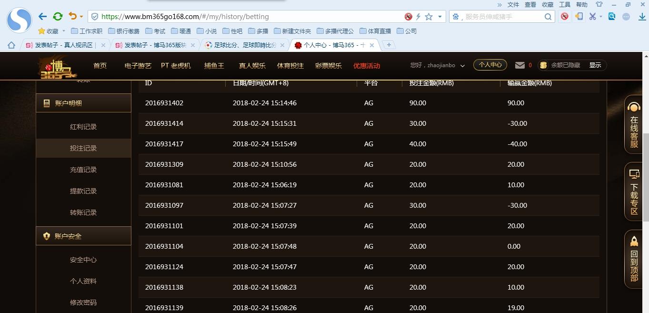The image size is (649, 313).
Task: Click the gold coins balance icon
Action: [543, 65]
